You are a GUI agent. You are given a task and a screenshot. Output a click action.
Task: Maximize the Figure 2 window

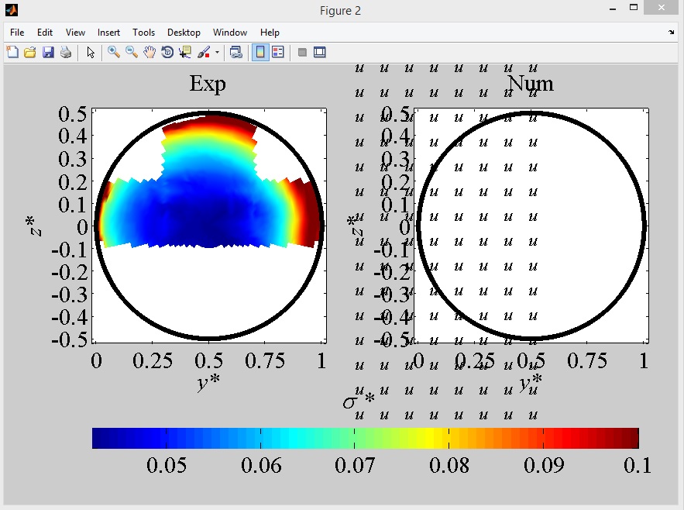[x=634, y=8]
